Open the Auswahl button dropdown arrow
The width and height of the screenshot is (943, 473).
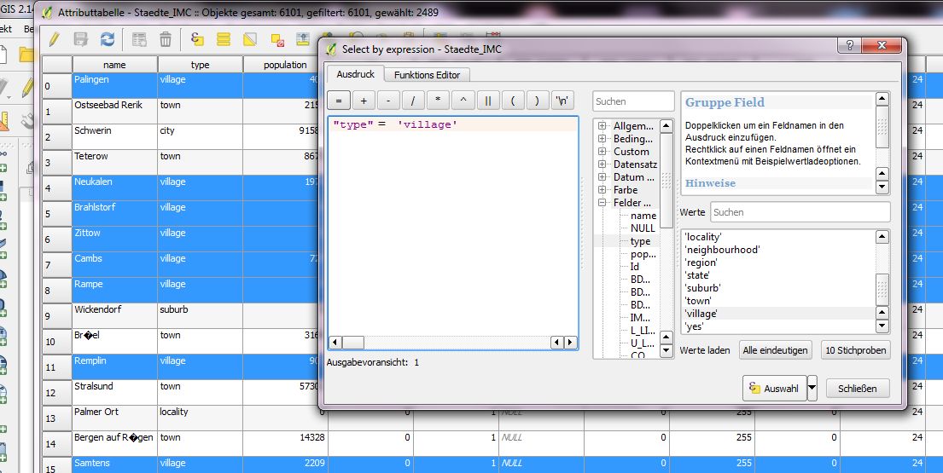tap(812, 388)
